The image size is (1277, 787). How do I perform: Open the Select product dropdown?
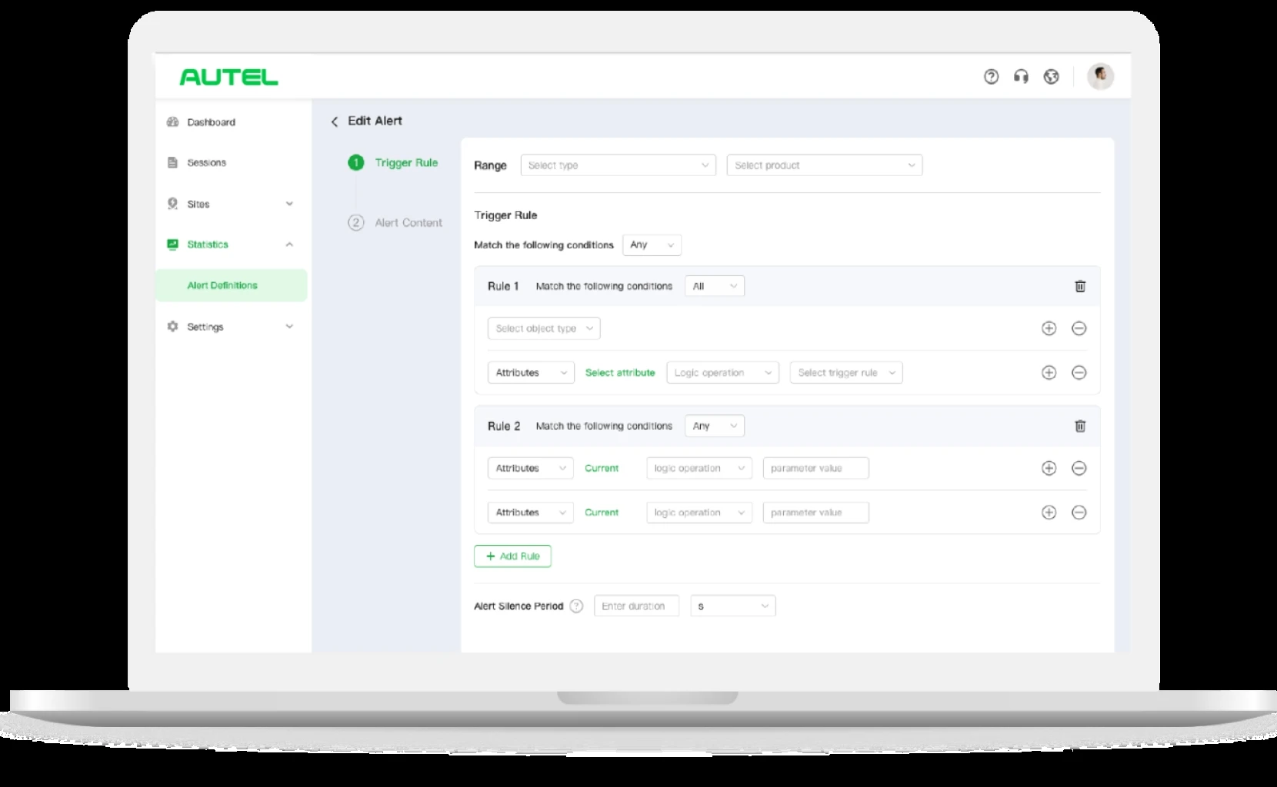click(824, 165)
